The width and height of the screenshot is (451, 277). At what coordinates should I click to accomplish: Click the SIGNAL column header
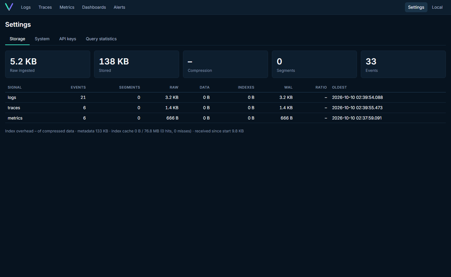(x=15, y=87)
